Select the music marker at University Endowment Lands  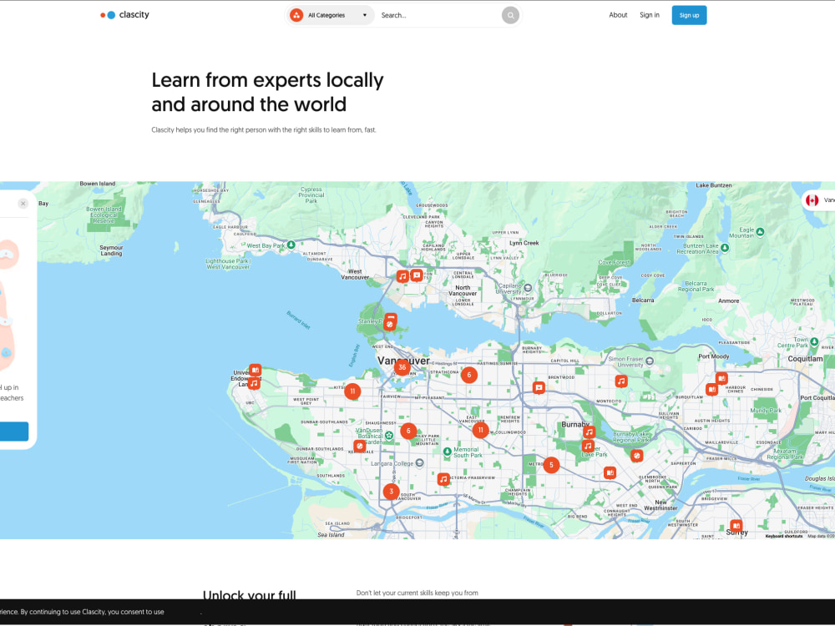[254, 383]
